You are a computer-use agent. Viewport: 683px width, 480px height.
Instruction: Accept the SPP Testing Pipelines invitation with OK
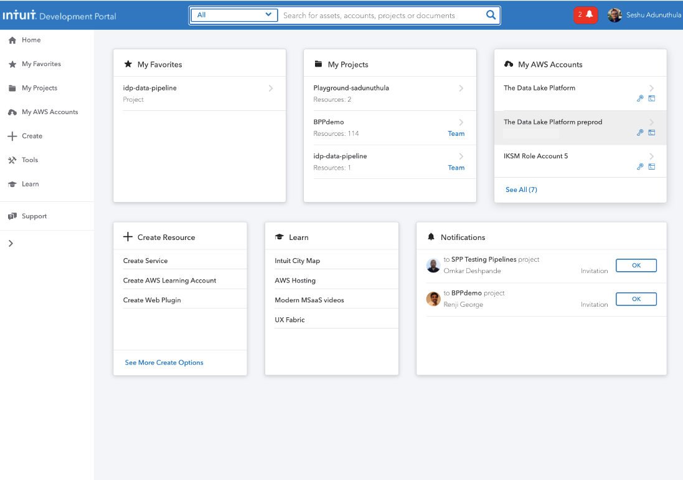click(x=636, y=266)
